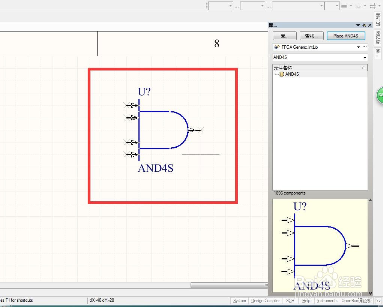The height and width of the screenshot is (307, 383).
Task: Open the wide third toolbar combo box dropdown
Action: pos(322,6)
